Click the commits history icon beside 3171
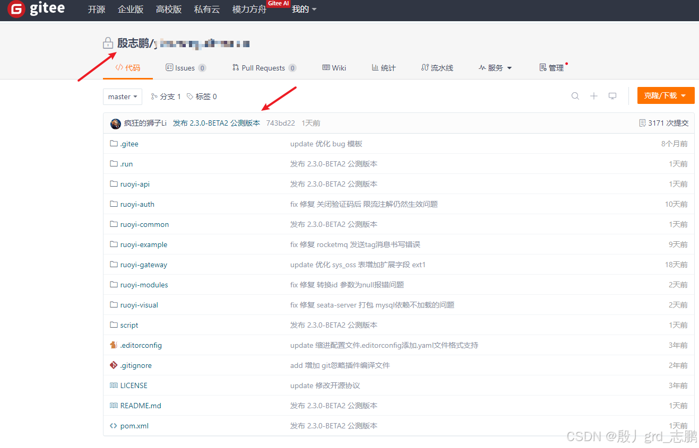The width and height of the screenshot is (699, 448). [x=642, y=123]
